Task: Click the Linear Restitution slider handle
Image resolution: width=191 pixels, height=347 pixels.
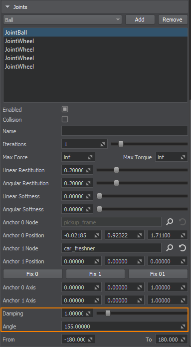Action: coord(116,170)
